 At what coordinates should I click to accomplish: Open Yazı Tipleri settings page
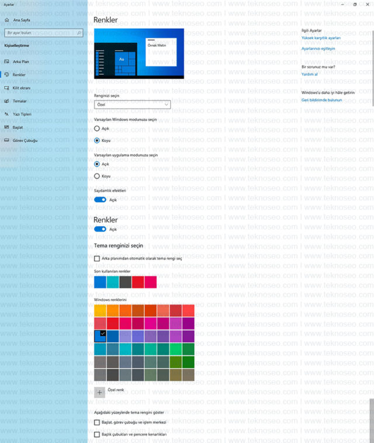click(x=44, y=114)
